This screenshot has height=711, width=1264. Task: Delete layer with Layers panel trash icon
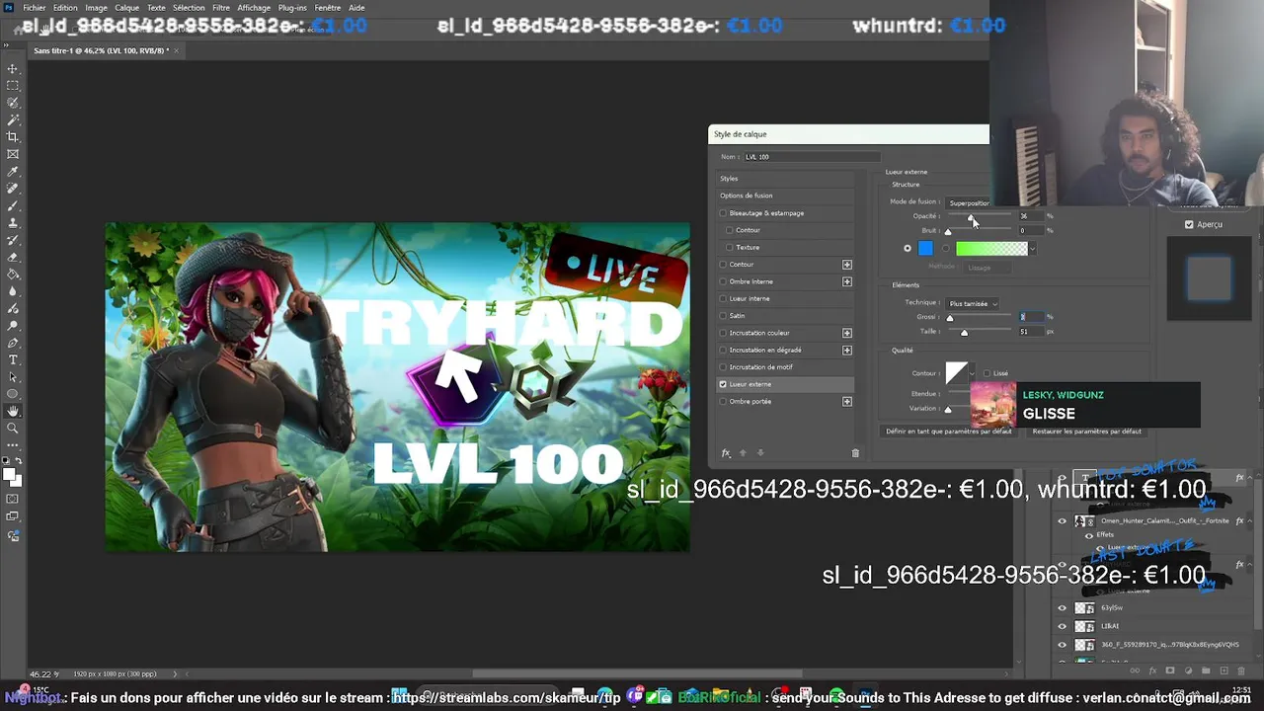pyautogui.click(x=1241, y=671)
